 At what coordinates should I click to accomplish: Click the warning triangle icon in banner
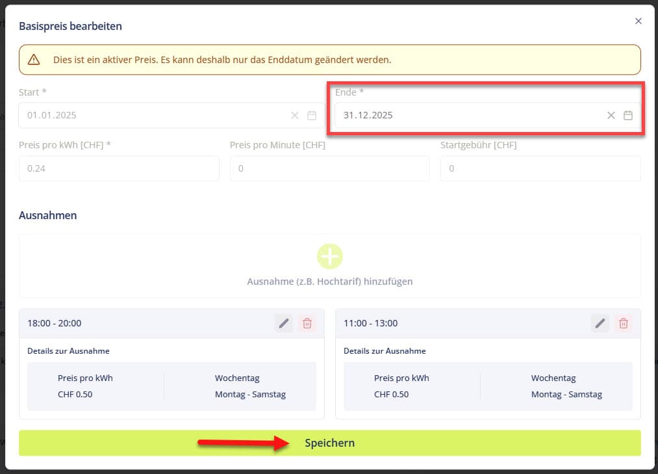click(34, 60)
